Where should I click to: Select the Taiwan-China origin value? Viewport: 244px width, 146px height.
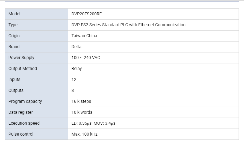click(x=84, y=36)
